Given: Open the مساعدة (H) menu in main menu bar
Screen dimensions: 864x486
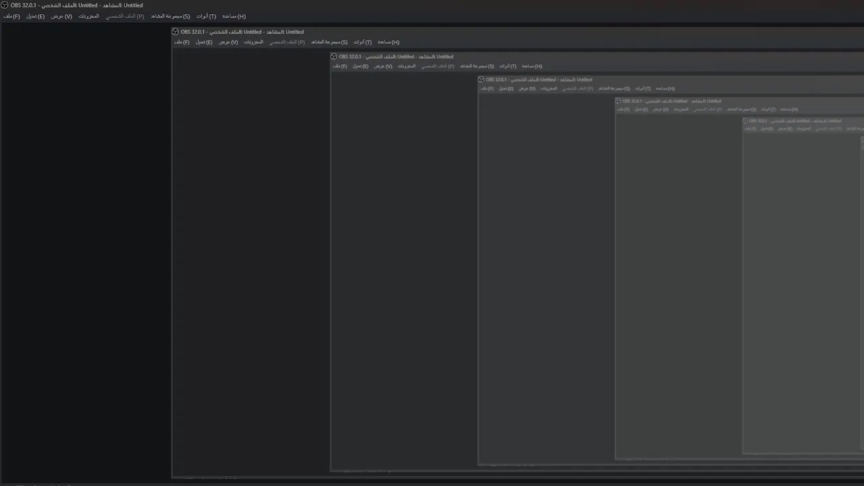Looking at the screenshot, I should [234, 16].
